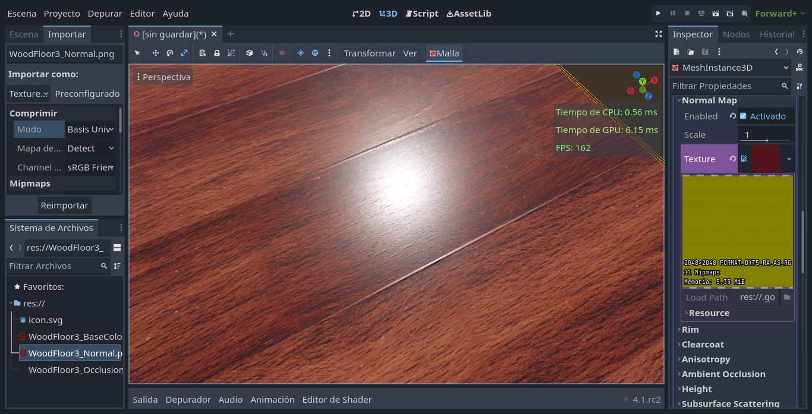Select the Rotate mode tool icon
812x414 pixels.
click(x=170, y=53)
